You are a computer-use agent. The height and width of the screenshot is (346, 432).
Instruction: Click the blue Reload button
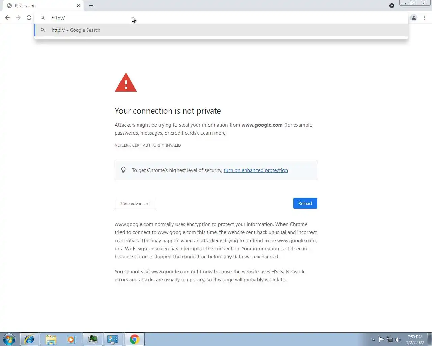[305, 203]
